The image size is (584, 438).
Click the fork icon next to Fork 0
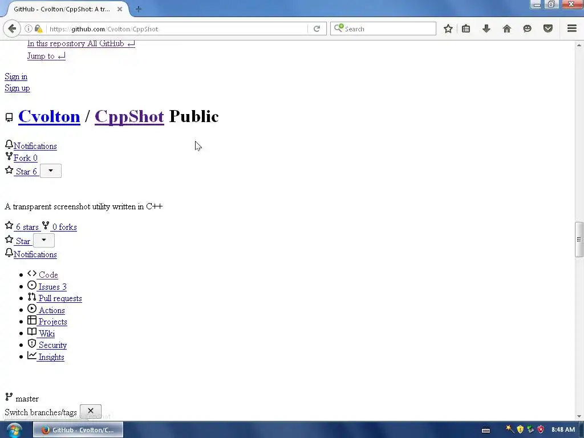click(x=9, y=156)
